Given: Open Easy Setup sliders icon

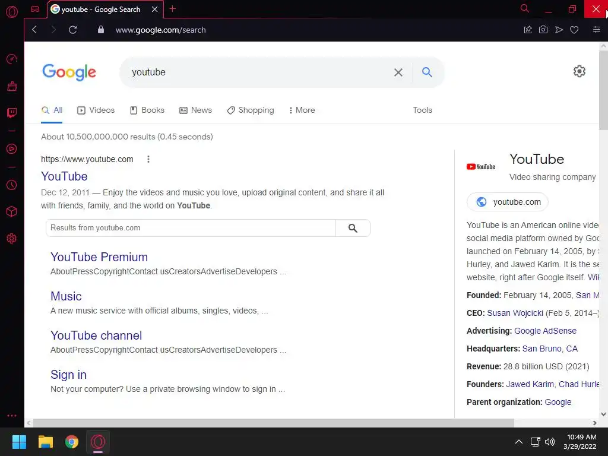Looking at the screenshot, I should pos(597,30).
